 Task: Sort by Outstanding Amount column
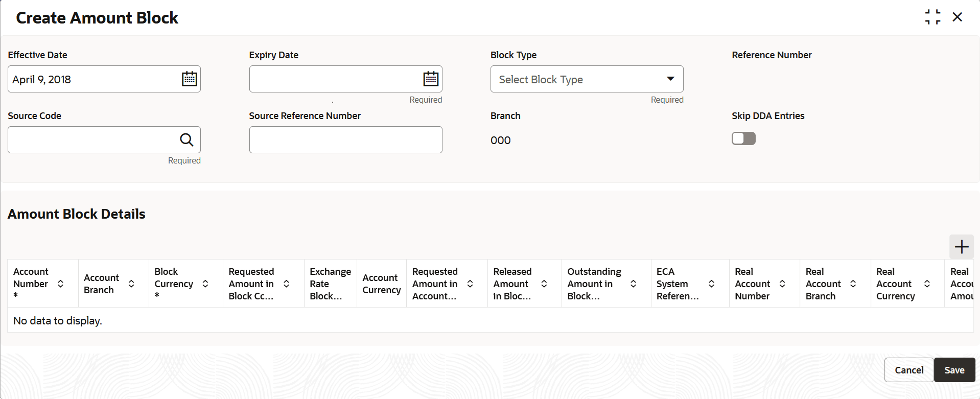pyautogui.click(x=633, y=284)
